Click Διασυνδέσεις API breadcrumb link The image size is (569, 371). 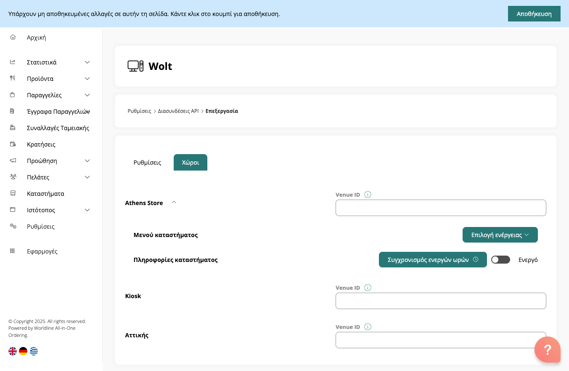point(178,111)
